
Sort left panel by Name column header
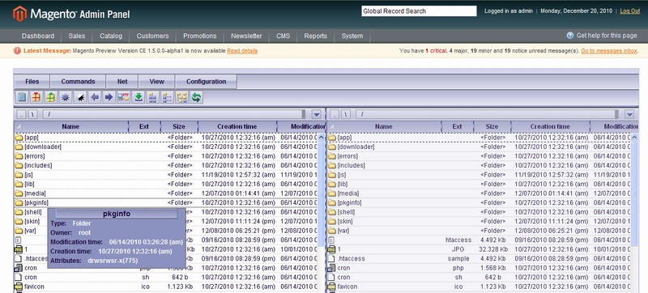[70, 127]
